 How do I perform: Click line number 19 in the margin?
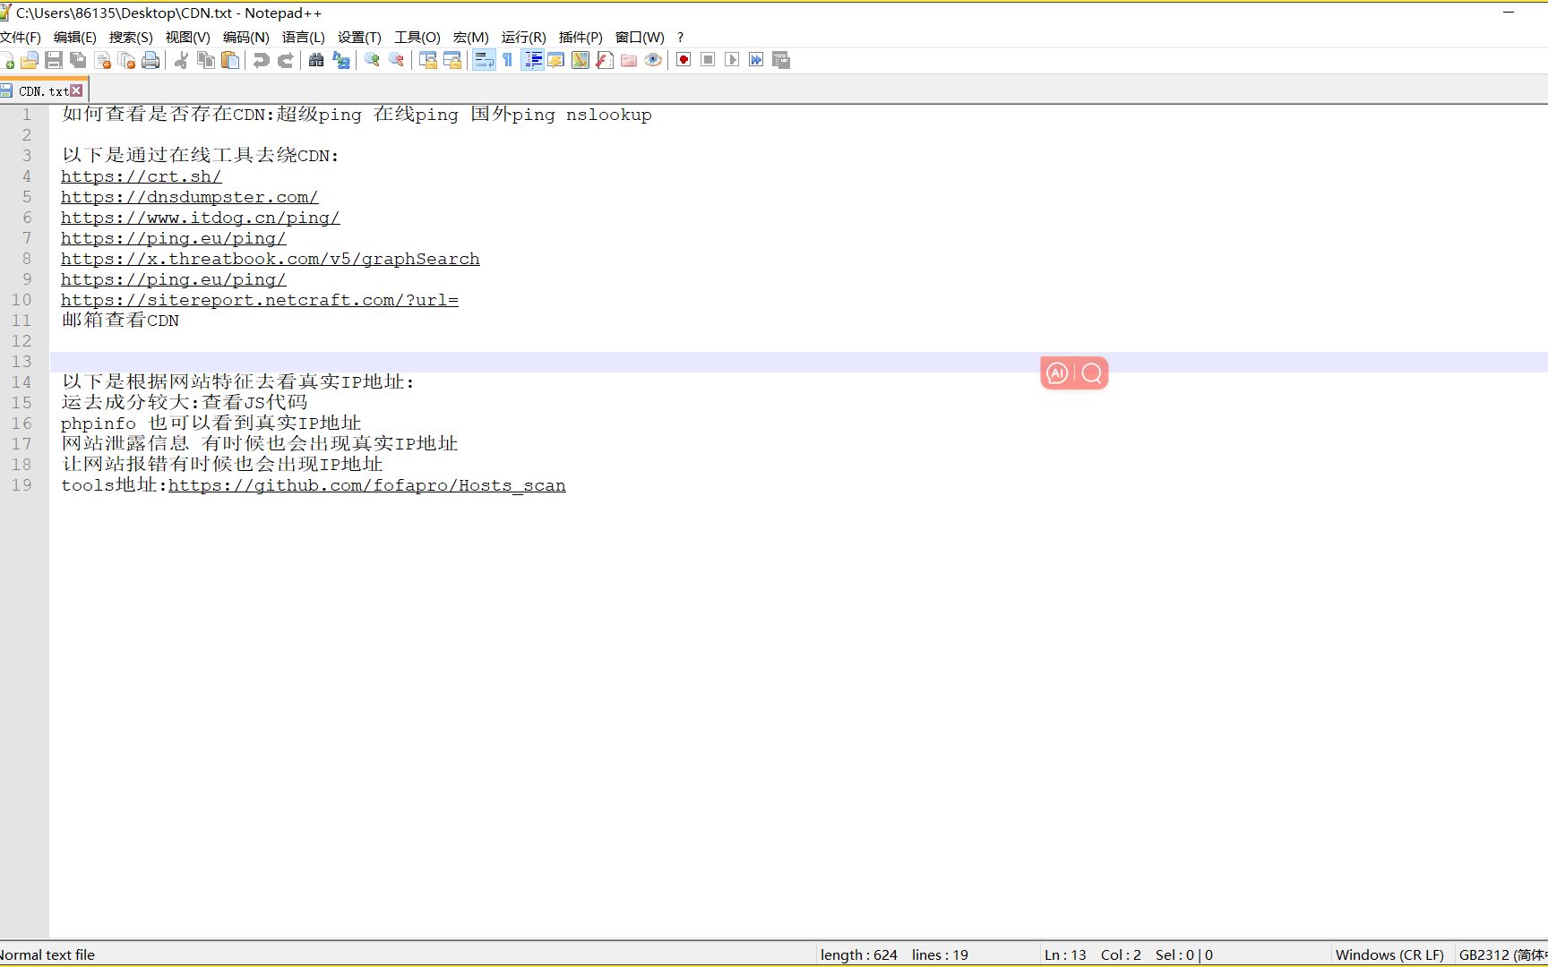21,485
